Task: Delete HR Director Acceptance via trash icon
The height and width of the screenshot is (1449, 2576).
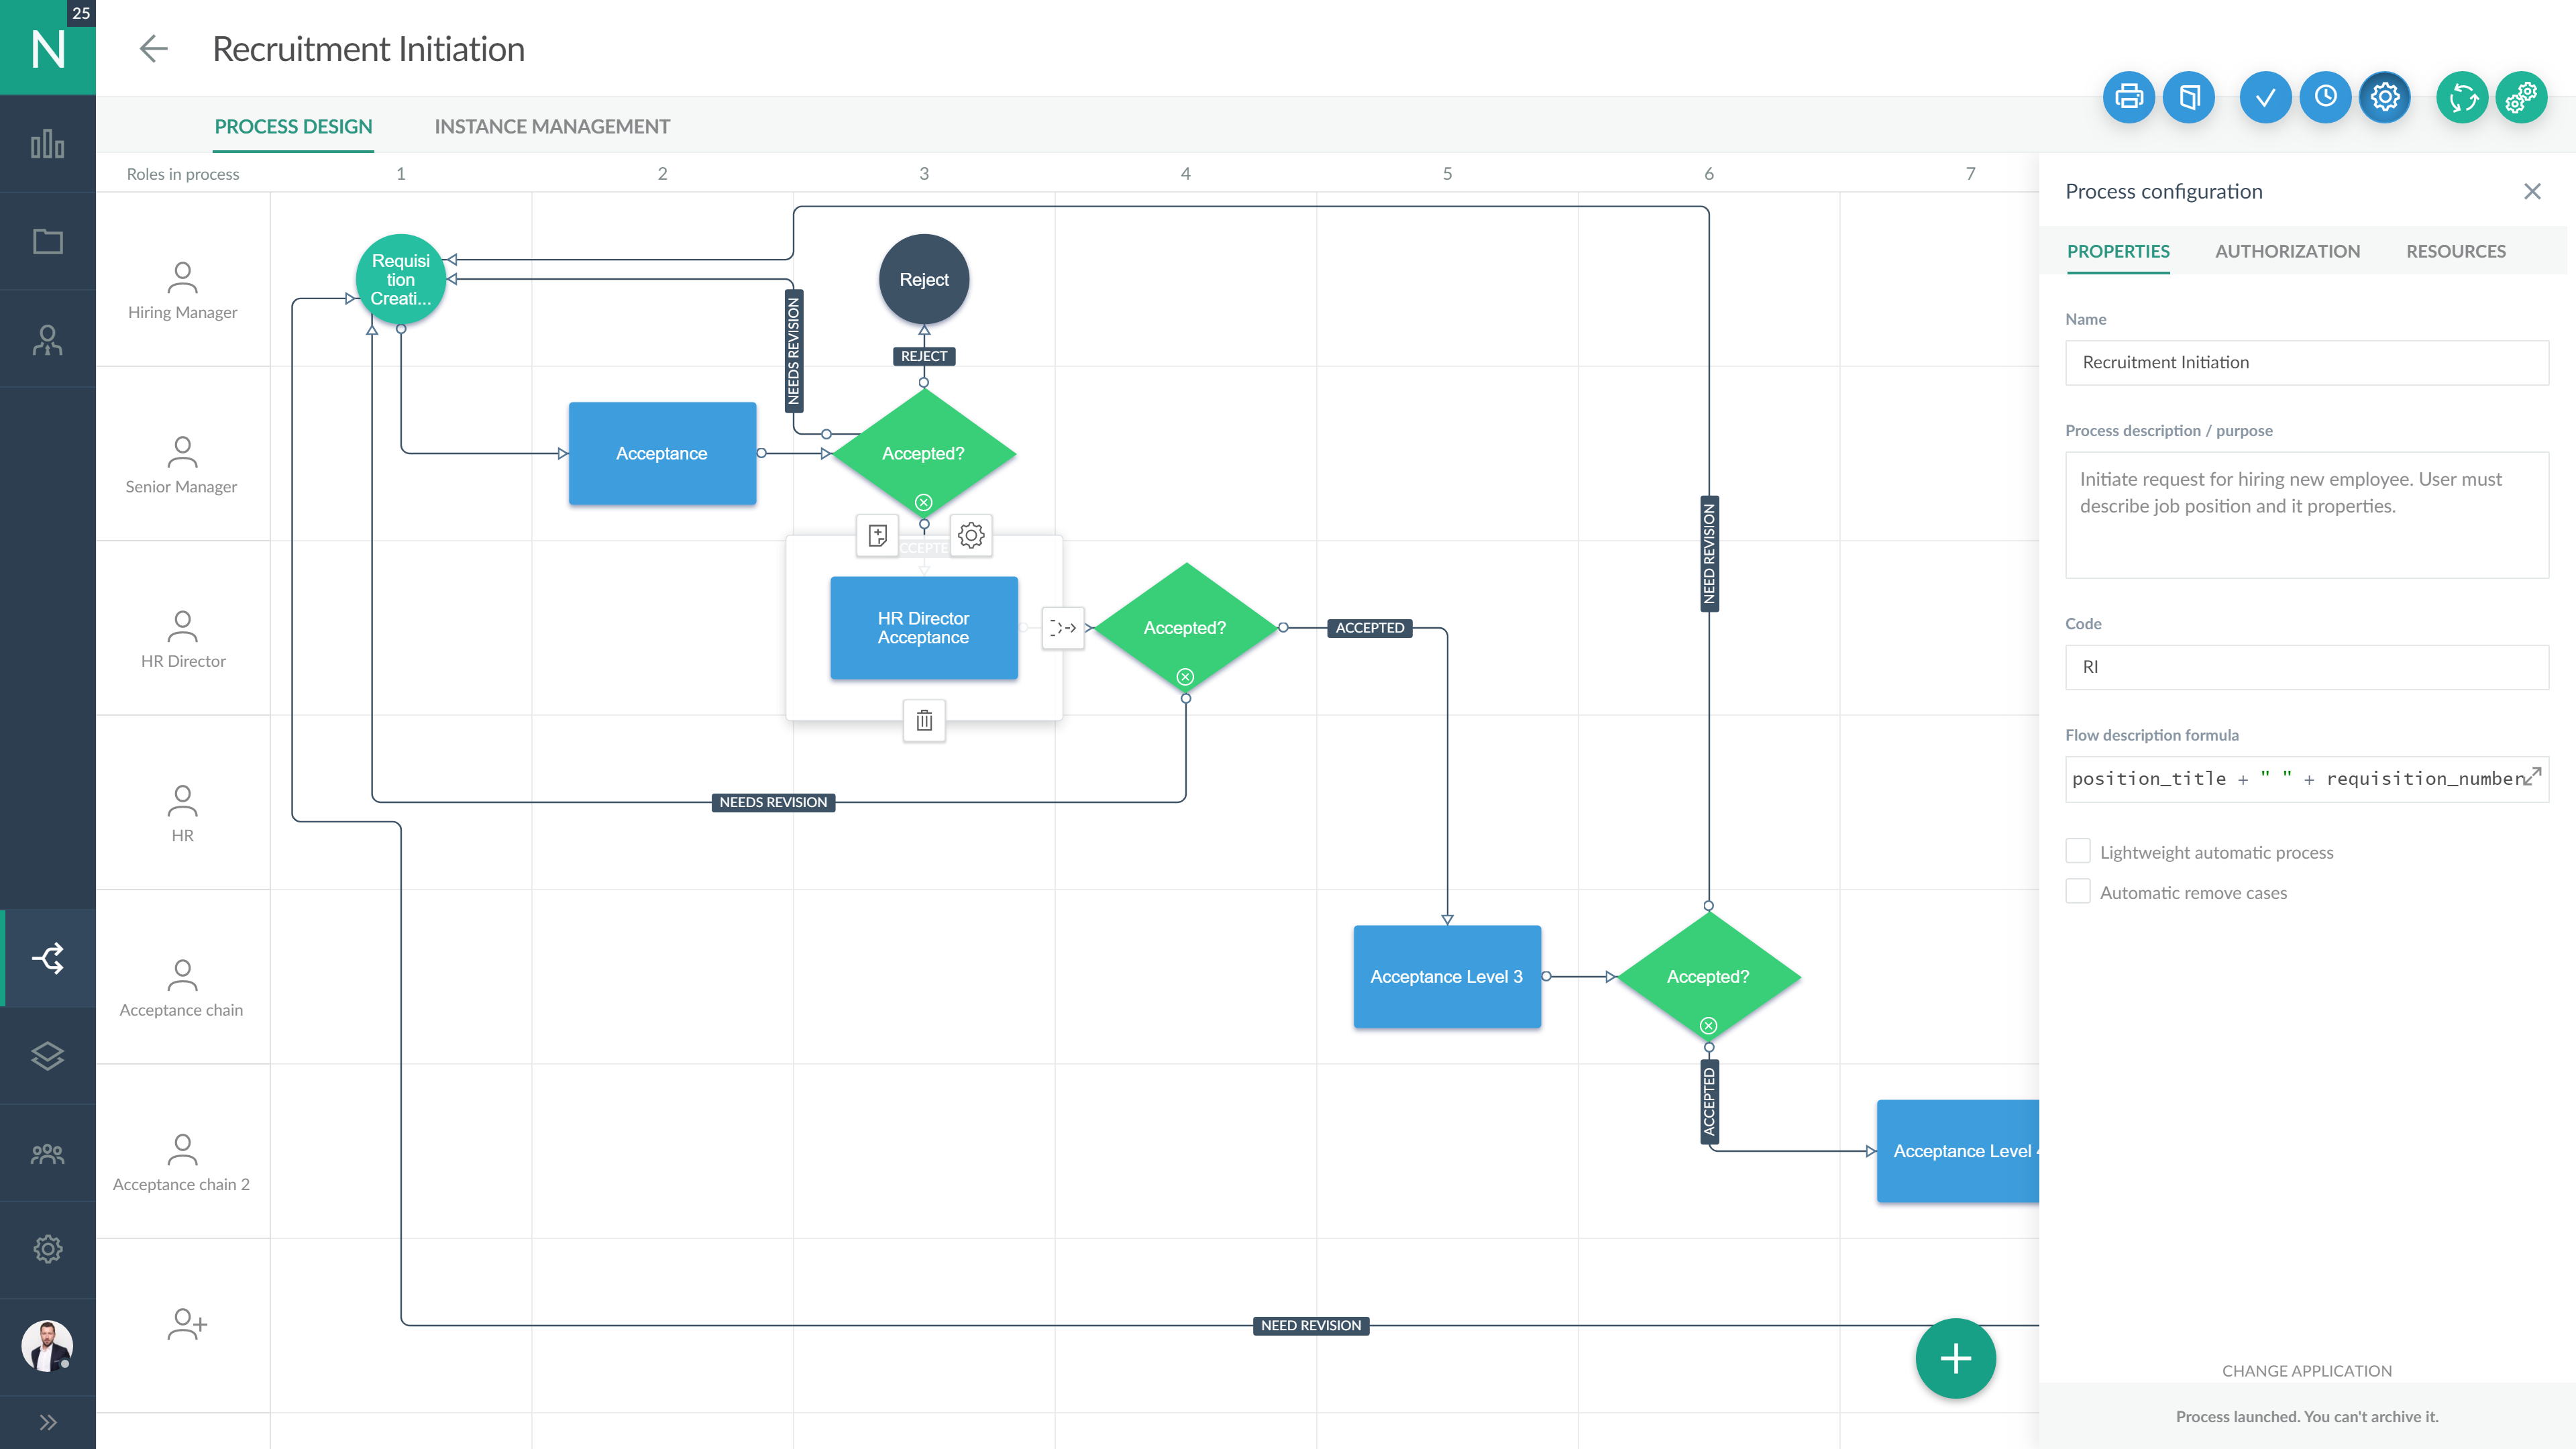Action: (x=924, y=720)
